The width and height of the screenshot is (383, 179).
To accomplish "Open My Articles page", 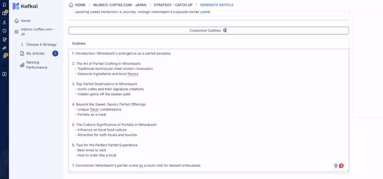I will (35, 53).
